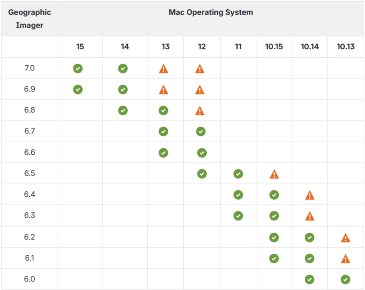Click the 10.15 column header
The height and width of the screenshot is (290, 365).
pyautogui.click(x=274, y=47)
